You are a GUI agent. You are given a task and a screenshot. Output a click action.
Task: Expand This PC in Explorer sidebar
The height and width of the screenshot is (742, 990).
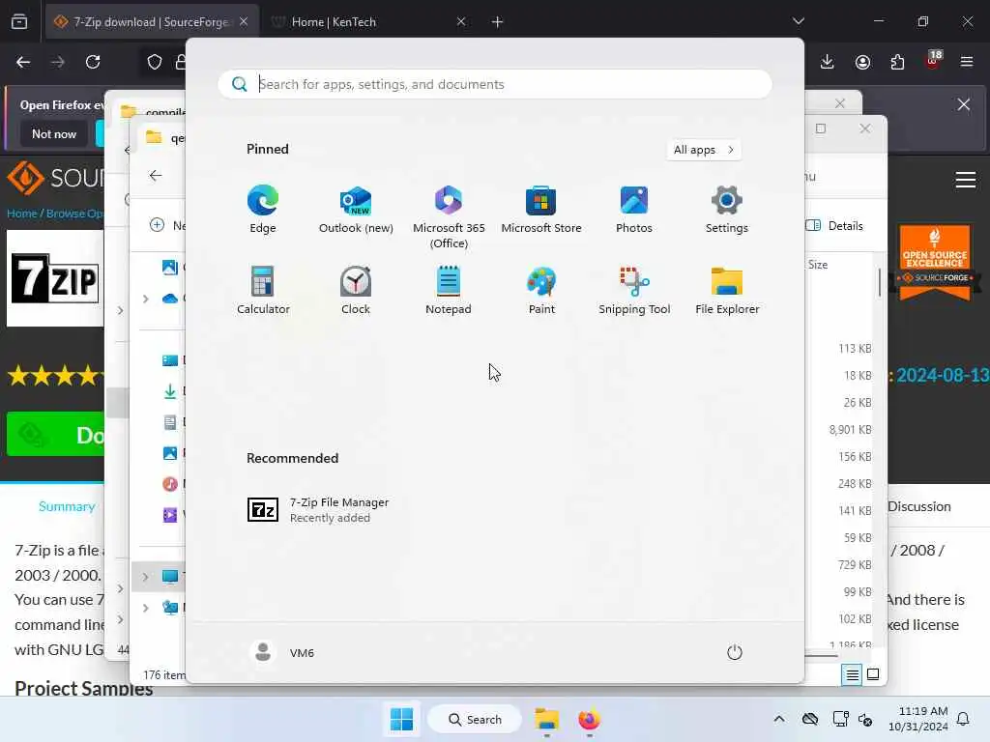(x=146, y=577)
